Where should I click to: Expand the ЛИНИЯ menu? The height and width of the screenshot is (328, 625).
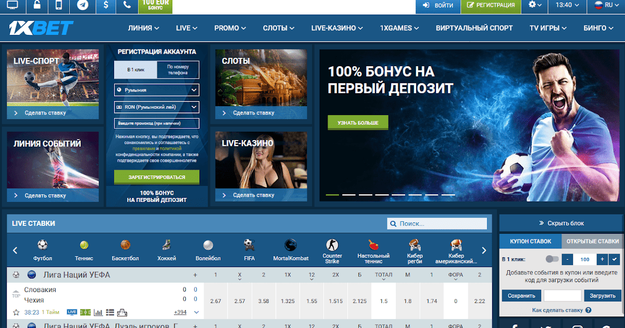(143, 28)
